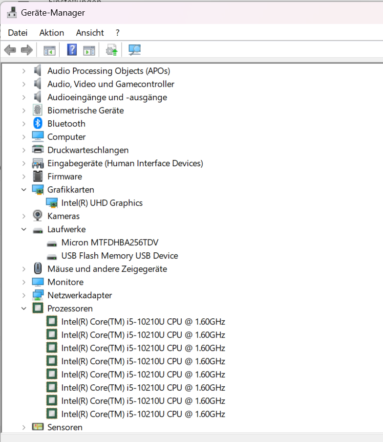Viewport: 383px width, 442px height.
Task: Open the blue question mark help icon
Action: click(x=72, y=50)
